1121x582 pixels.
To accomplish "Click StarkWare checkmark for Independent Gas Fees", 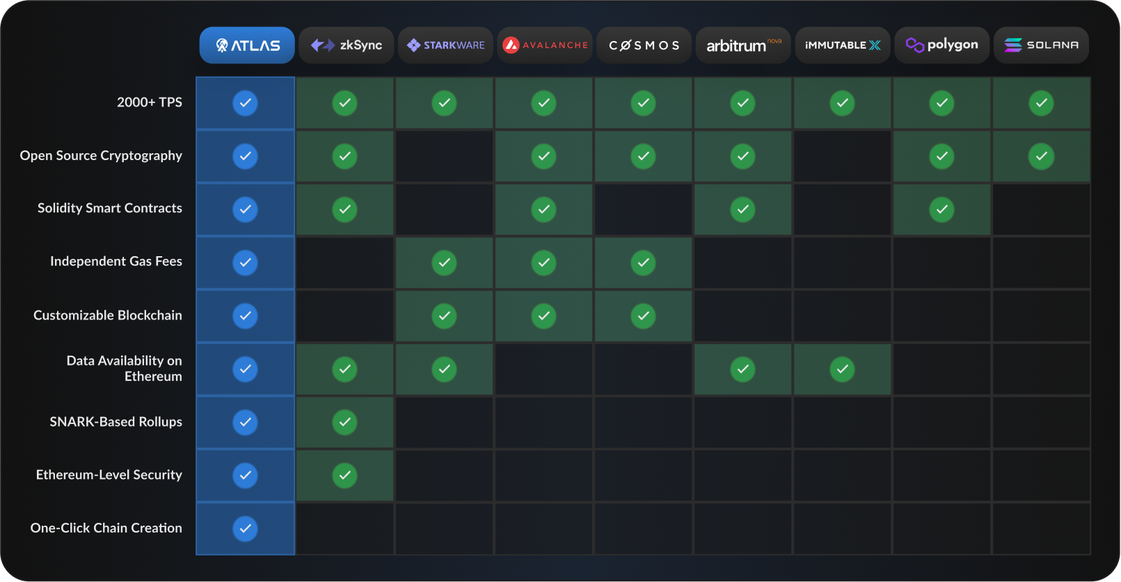I will point(444,262).
